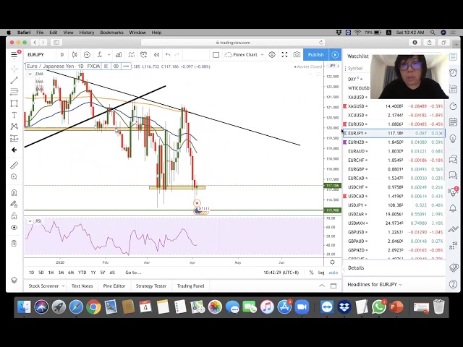
Task: Click the magnet mode icon
Action: [14, 193]
